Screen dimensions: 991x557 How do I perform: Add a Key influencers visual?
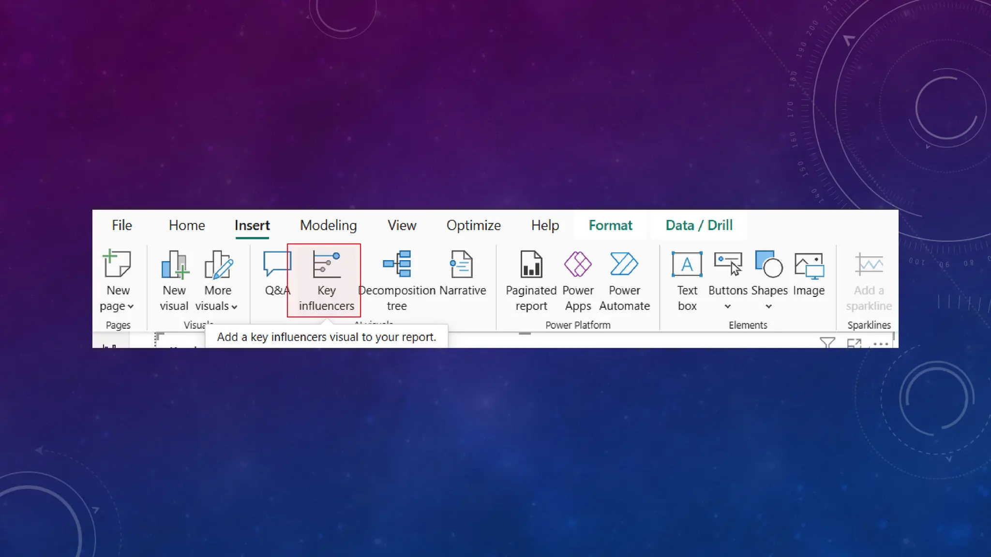(x=326, y=265)
